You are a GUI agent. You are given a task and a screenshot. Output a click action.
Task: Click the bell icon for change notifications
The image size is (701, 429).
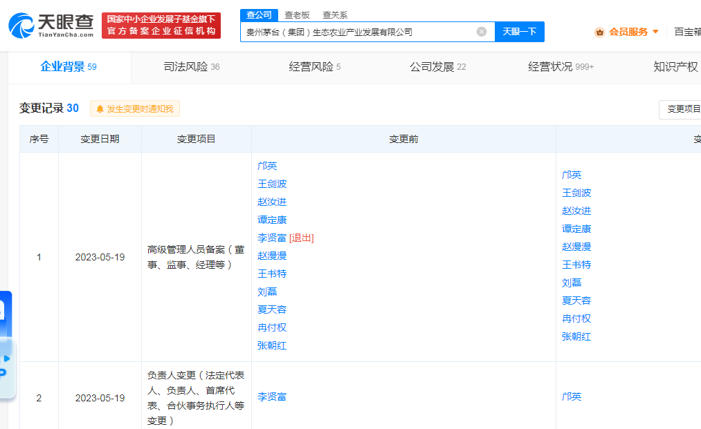click(100, 109)
